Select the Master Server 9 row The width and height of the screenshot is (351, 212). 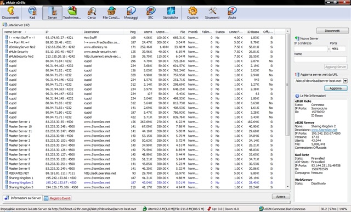139,169
